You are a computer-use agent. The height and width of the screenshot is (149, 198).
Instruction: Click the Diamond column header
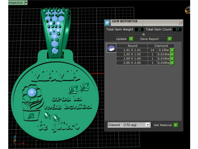point(161,46)
